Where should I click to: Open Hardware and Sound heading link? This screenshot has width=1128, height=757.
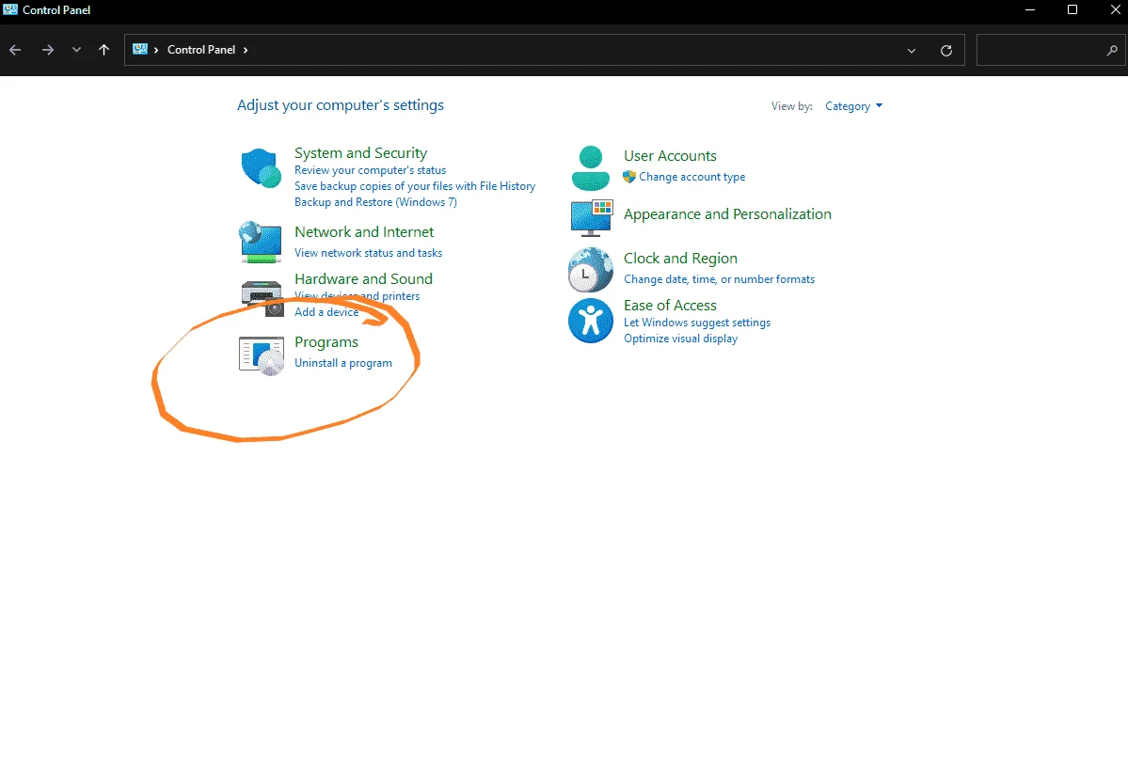363,279
